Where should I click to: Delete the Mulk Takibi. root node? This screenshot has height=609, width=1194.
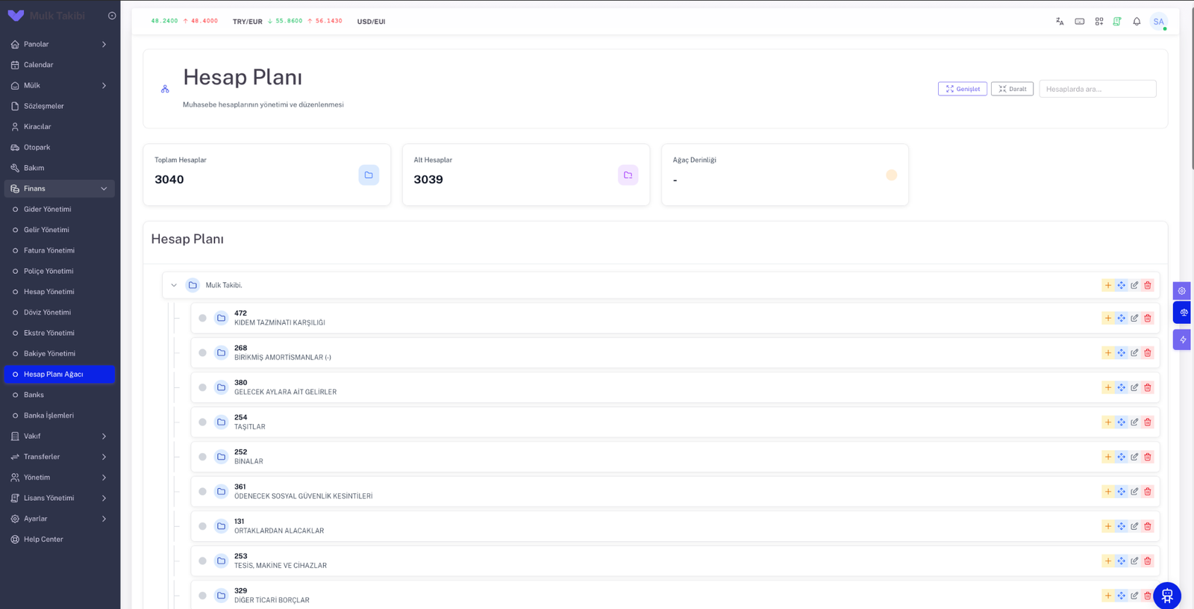pyautogui.click(x=1148, y=285)
